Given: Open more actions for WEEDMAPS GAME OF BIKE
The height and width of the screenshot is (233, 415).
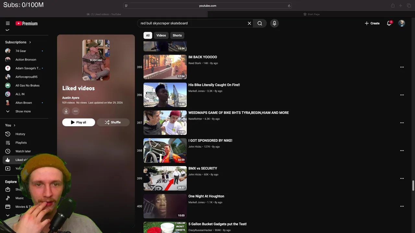Looking at the screenshot, I should point(402,123).
